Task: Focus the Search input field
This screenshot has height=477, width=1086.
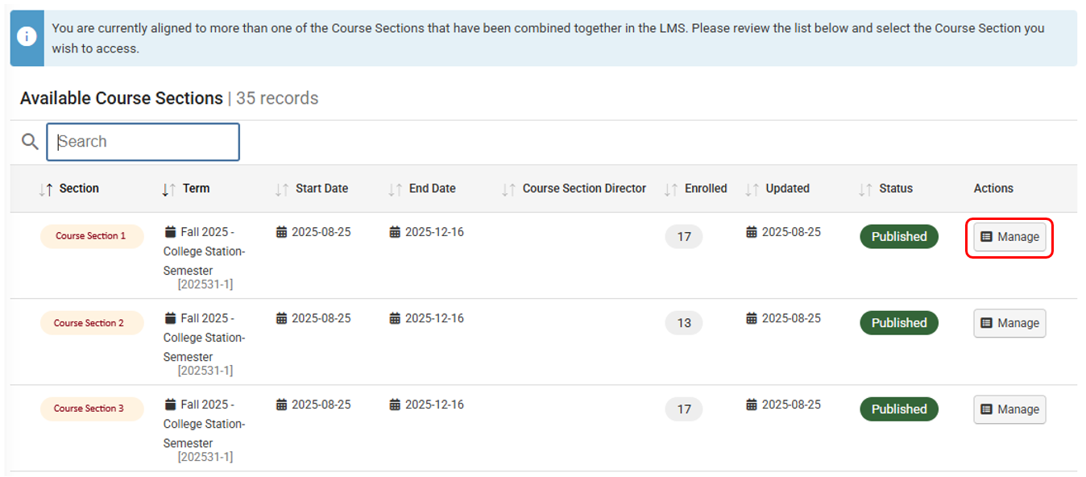Action: (143, 142)
